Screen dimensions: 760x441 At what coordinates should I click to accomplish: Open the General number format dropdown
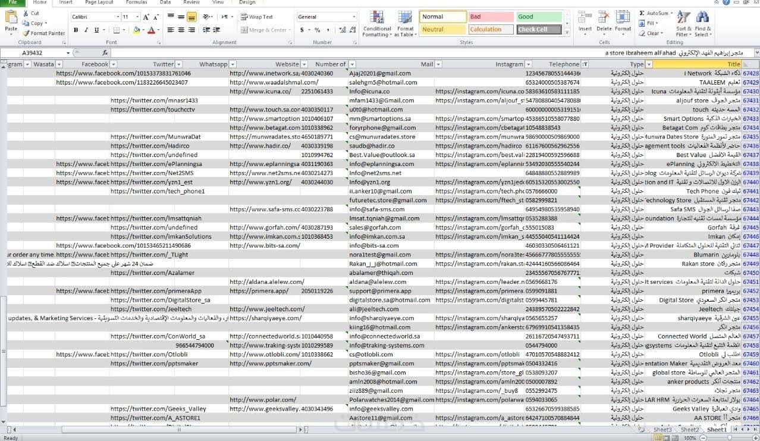tap(354, 17)
